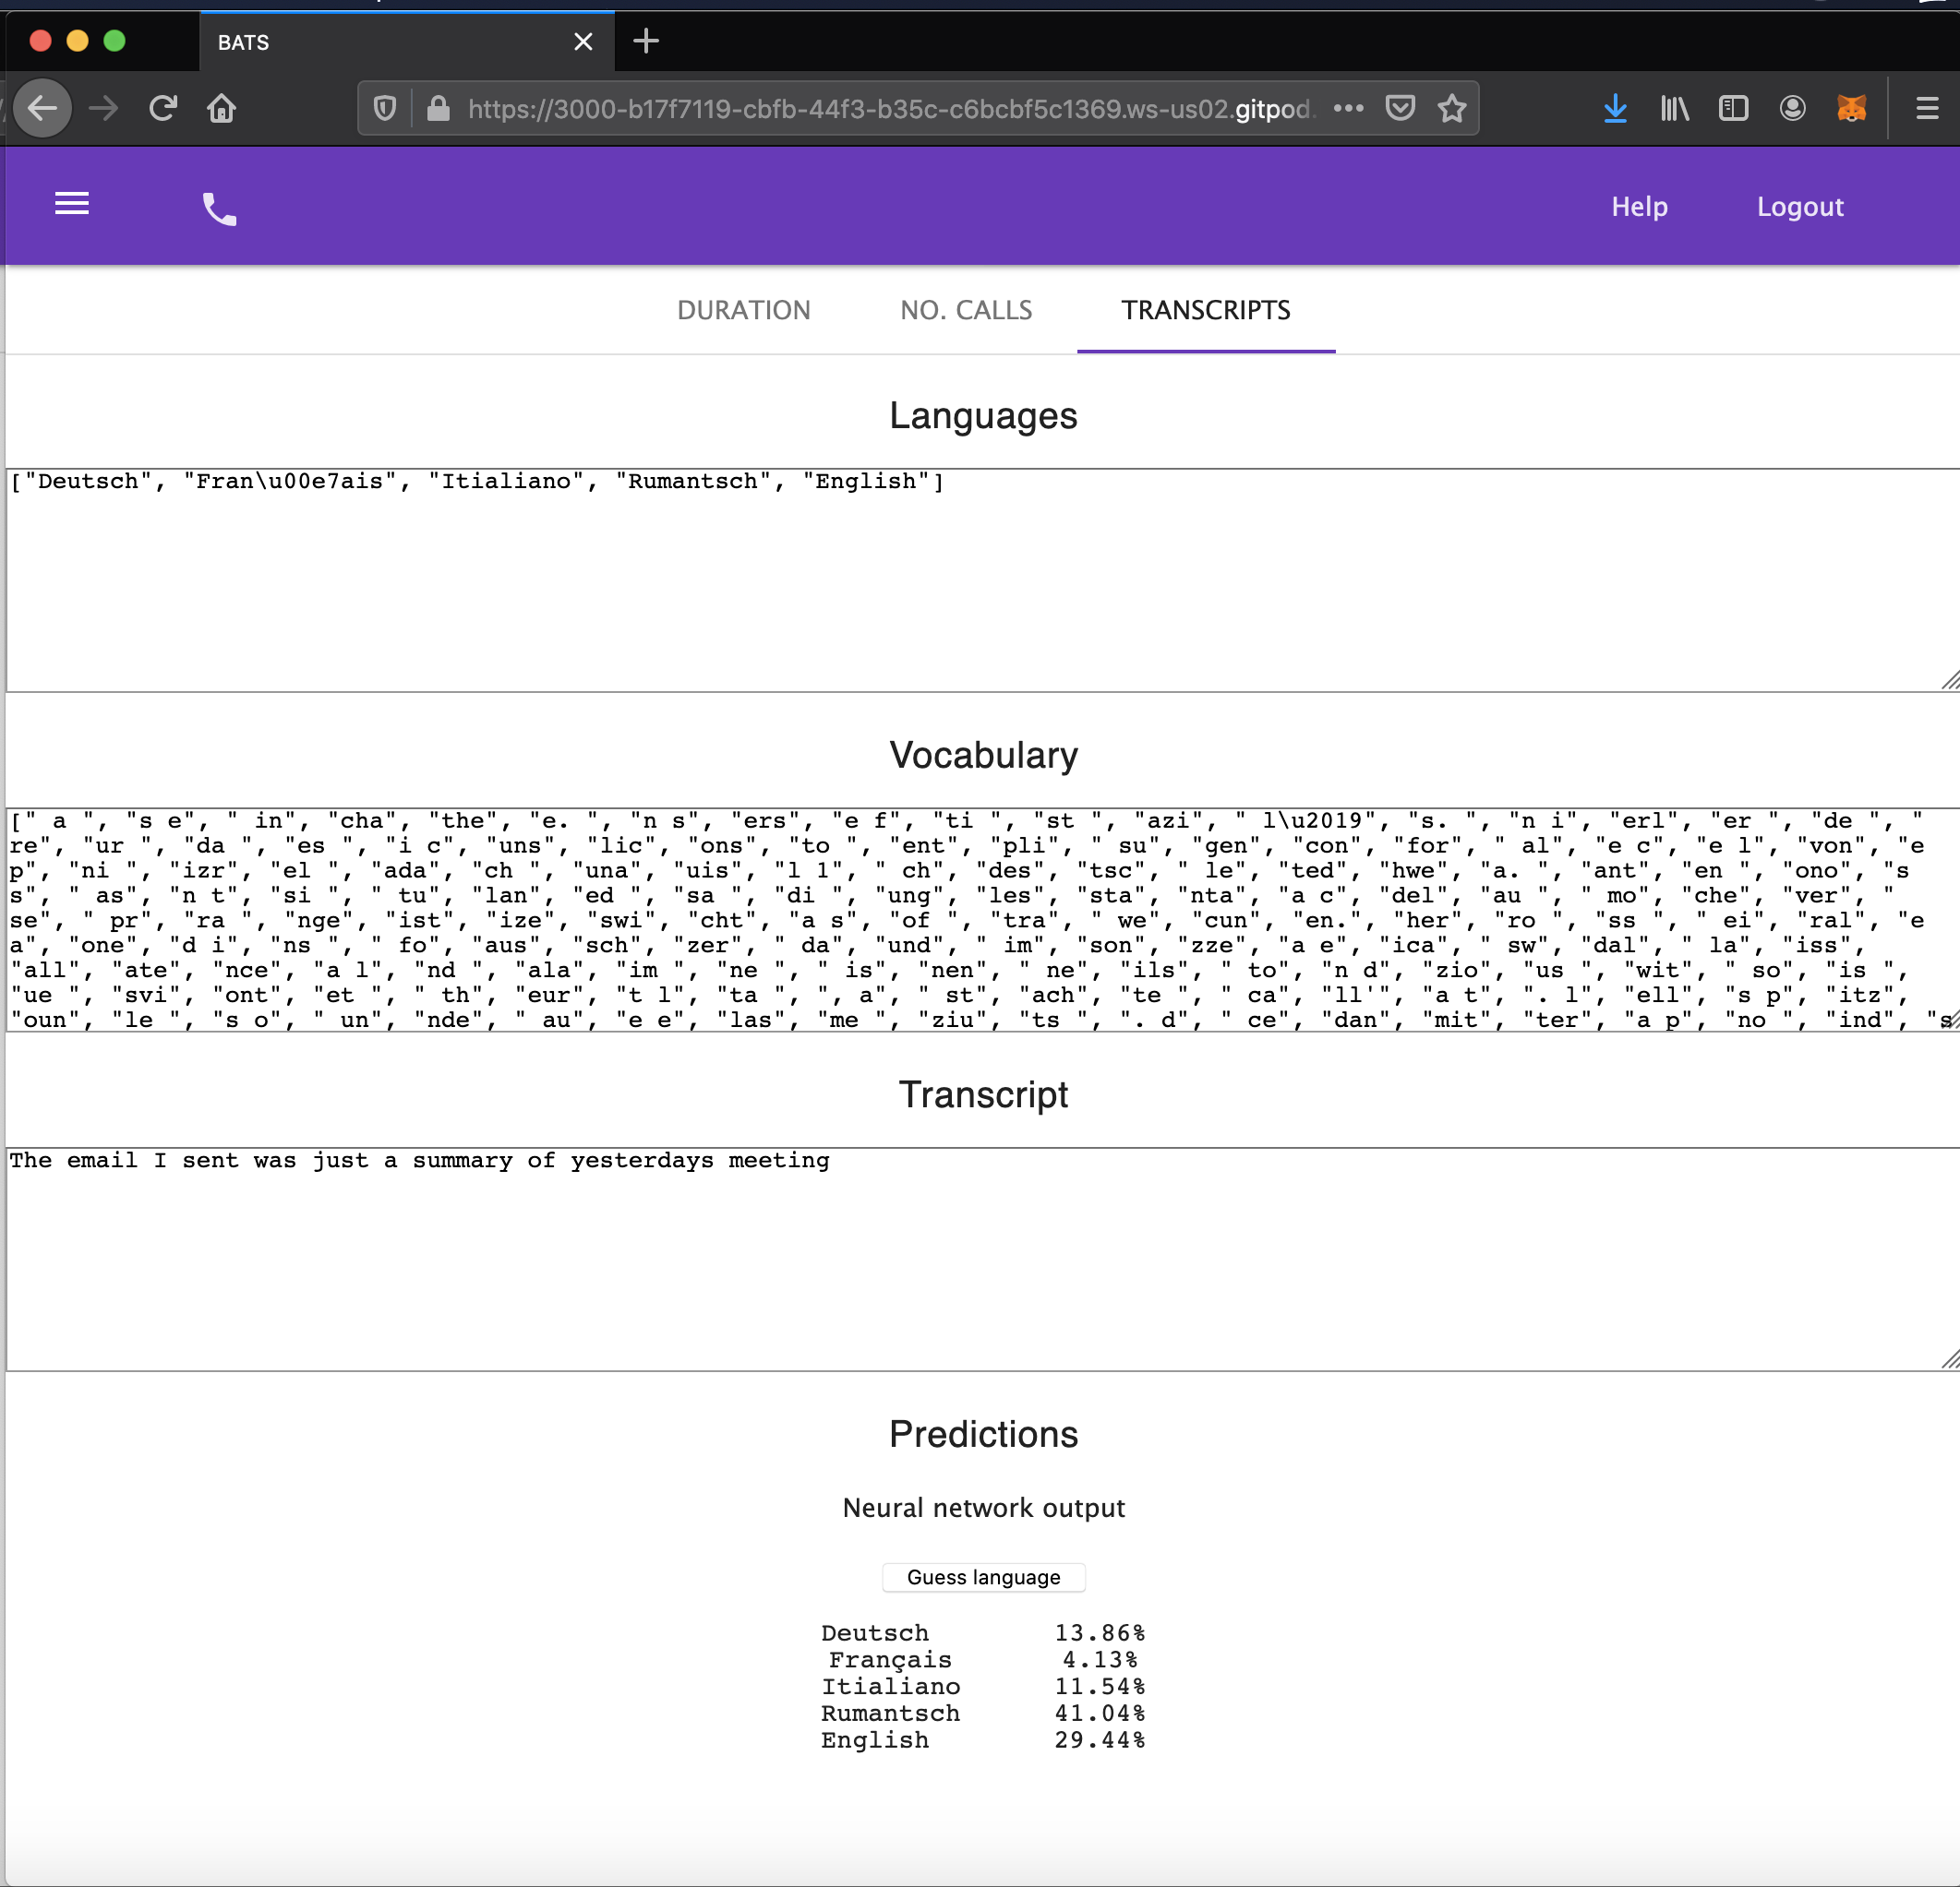Bookmark this page with star icon

coord(1451,108)
